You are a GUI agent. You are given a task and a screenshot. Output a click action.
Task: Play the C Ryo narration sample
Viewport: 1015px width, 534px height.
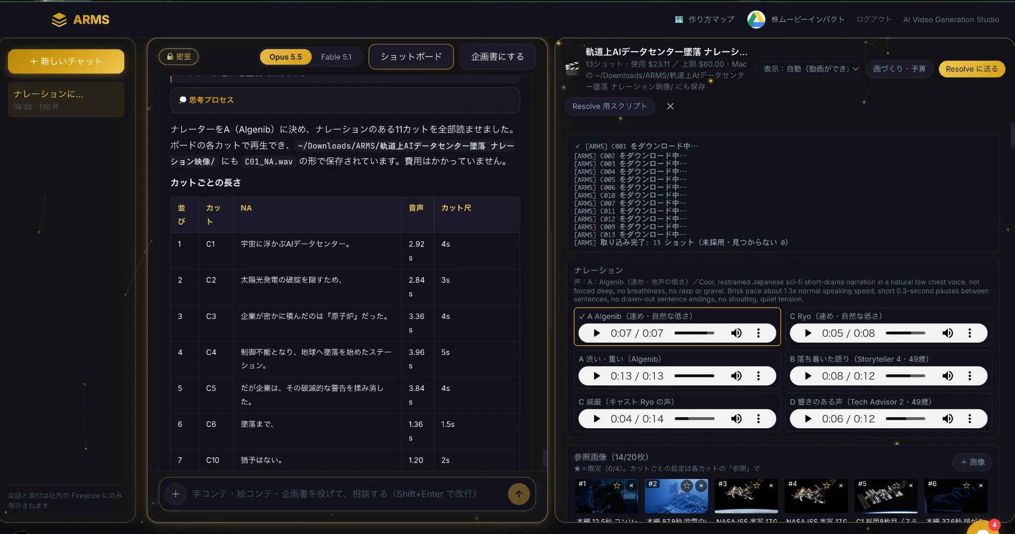tap(808, 333)
